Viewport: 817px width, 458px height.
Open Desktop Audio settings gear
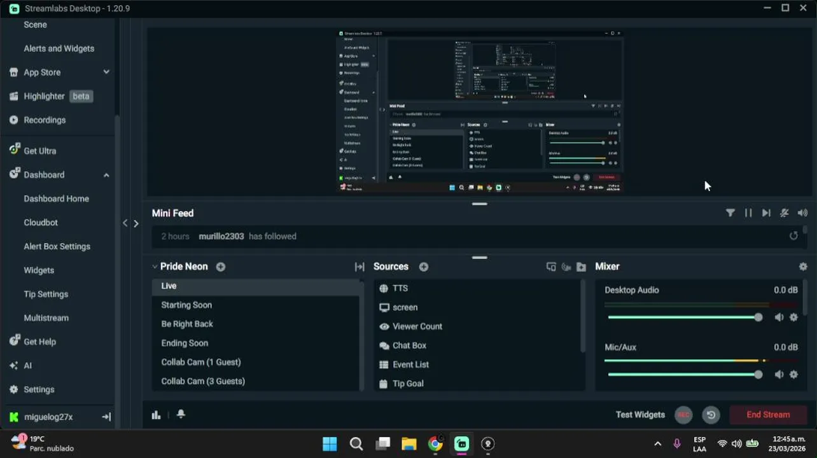(793, 317)
